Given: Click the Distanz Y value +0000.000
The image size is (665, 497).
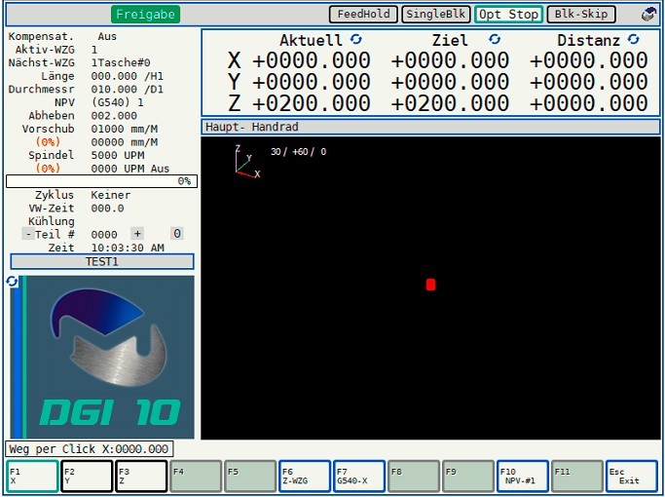Looking at the screenshot, I should 589,82.
